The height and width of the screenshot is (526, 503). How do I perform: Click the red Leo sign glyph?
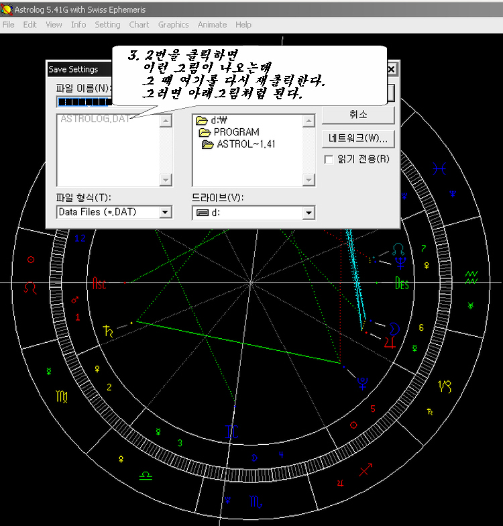30,288
